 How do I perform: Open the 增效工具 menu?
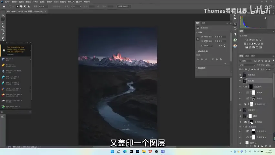(71, 2)
